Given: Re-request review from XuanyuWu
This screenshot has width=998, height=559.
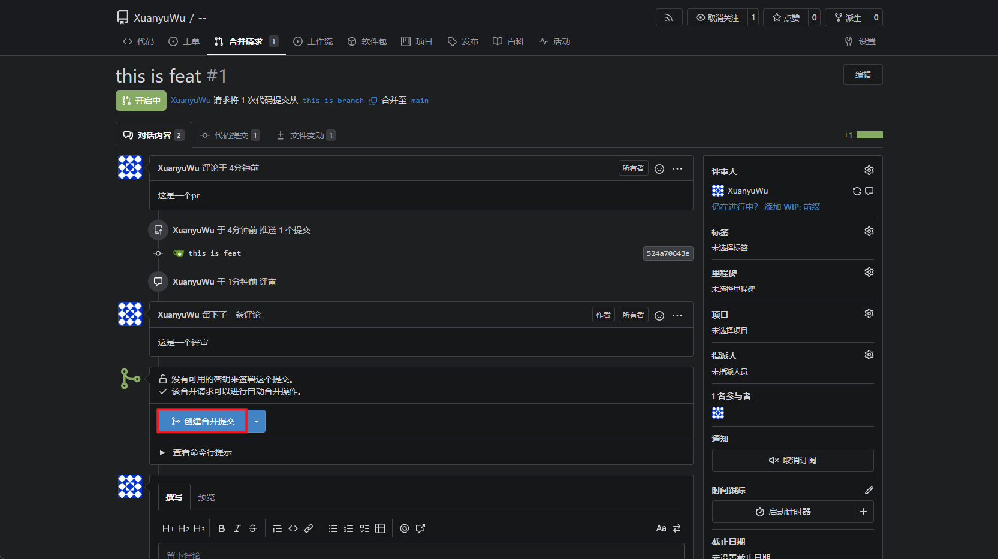Looking at the screenshot, I should pos(857,191).
